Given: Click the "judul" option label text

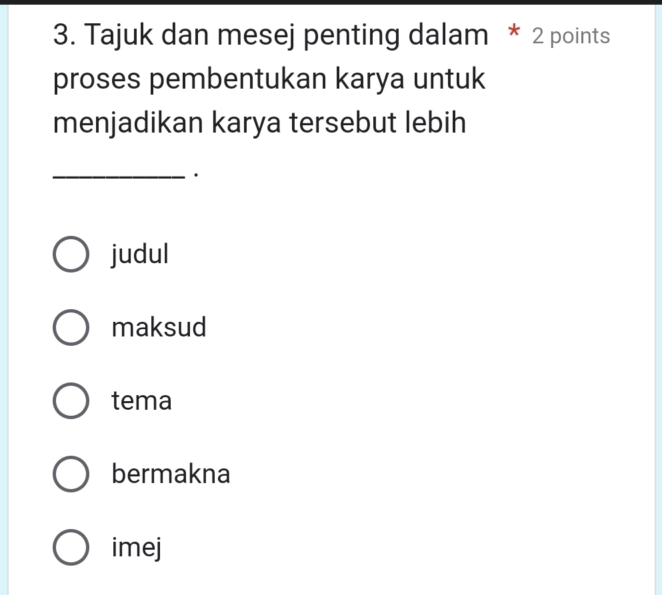Looking at the screenshot, I should pyautogui.click(x=141, y=254).
